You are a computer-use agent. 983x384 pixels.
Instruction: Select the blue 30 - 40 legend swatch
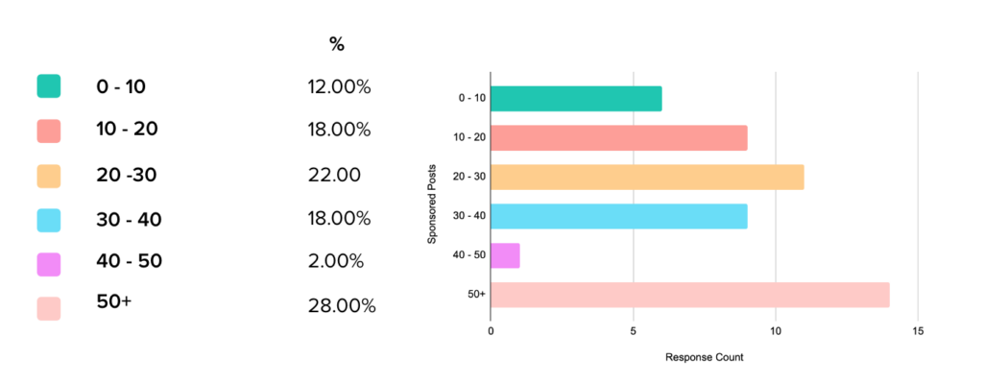49,219
